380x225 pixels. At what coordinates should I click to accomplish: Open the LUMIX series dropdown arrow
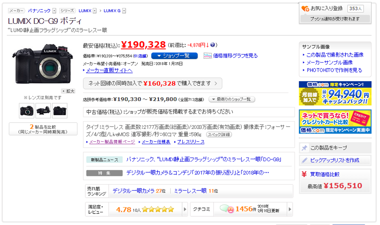tap(95, 11)
